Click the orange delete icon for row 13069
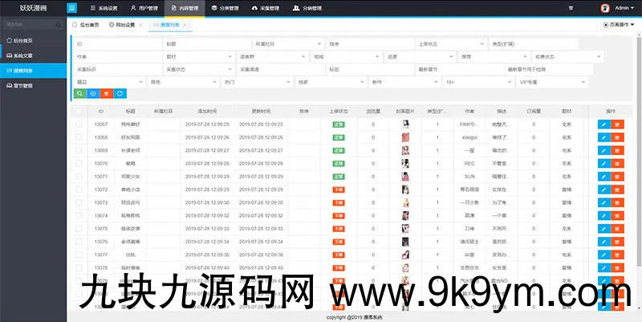 click(617, 150)
